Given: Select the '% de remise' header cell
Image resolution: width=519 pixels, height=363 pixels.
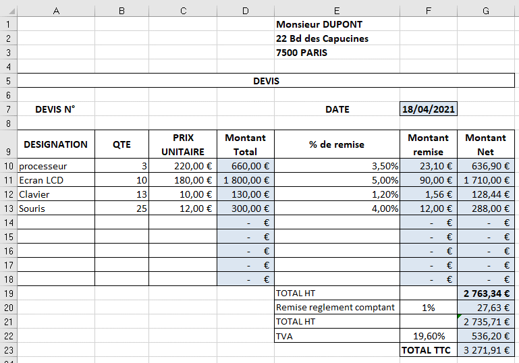Looking at the screenshot, I should coord(336,144).
